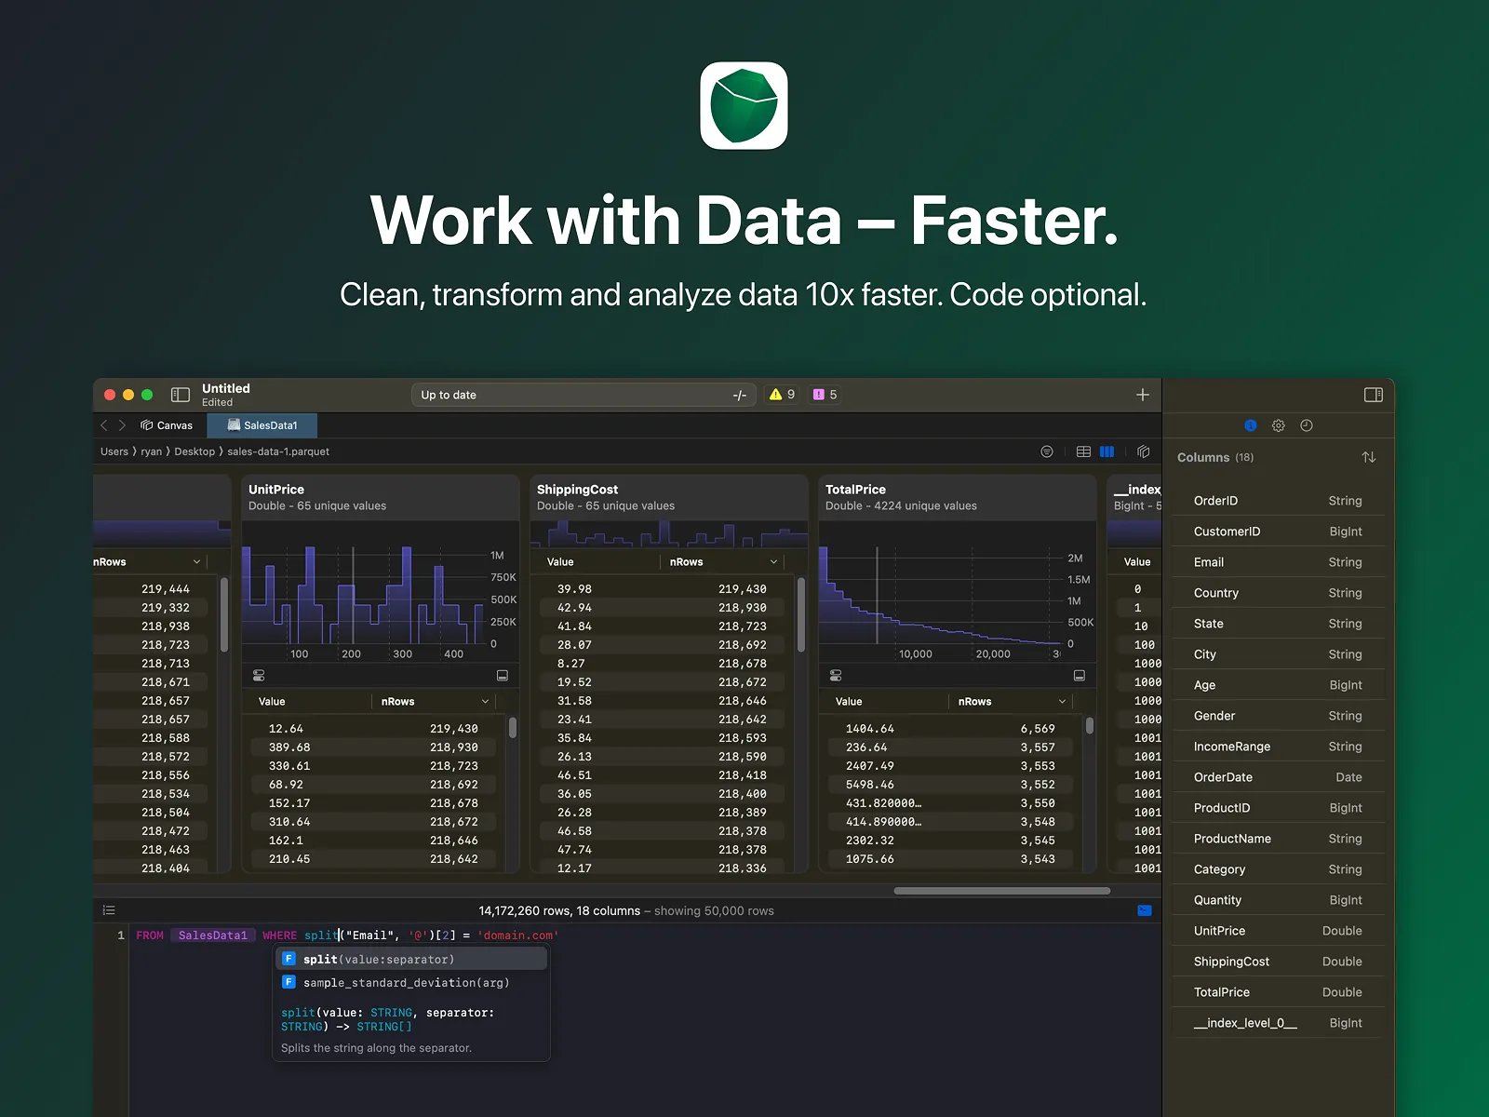Open nRows sort dropdown in ShippingCost table

click(x=773, y=562)
